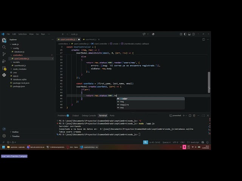Open the errors and warnings status indicator
The image size is (242, 181).
(x=11, y=142)
